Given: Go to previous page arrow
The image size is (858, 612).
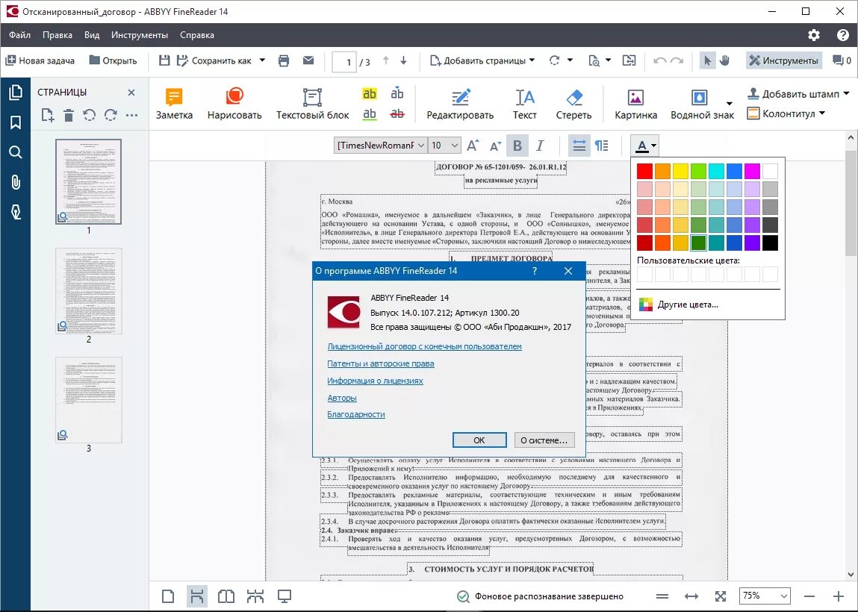Looking at the screenshot, I should 386,60.
